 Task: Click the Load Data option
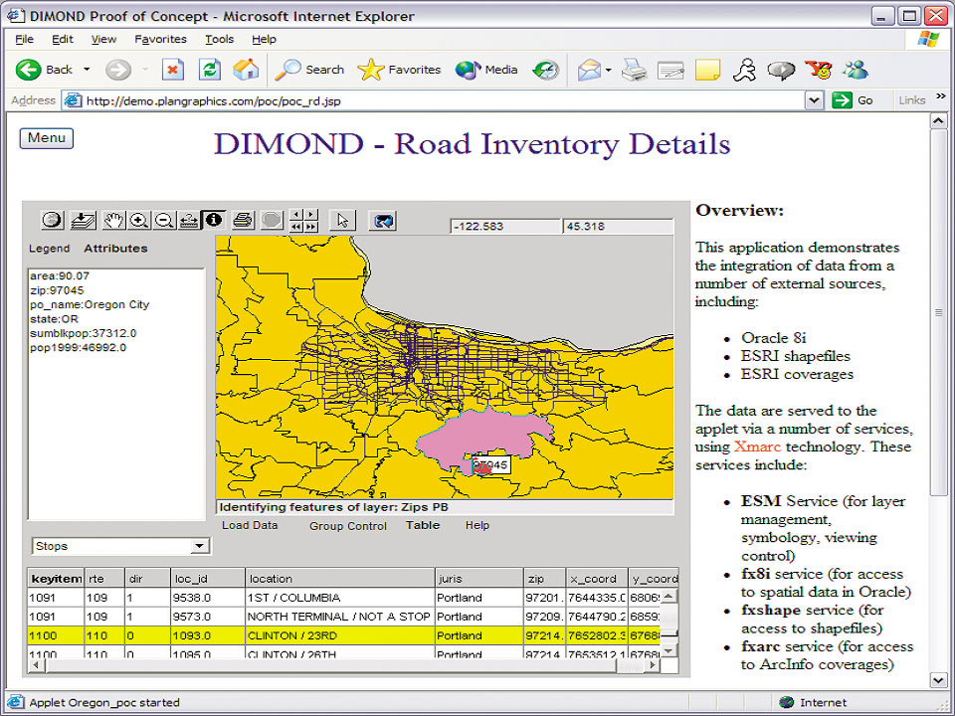(x=250, y=525)
